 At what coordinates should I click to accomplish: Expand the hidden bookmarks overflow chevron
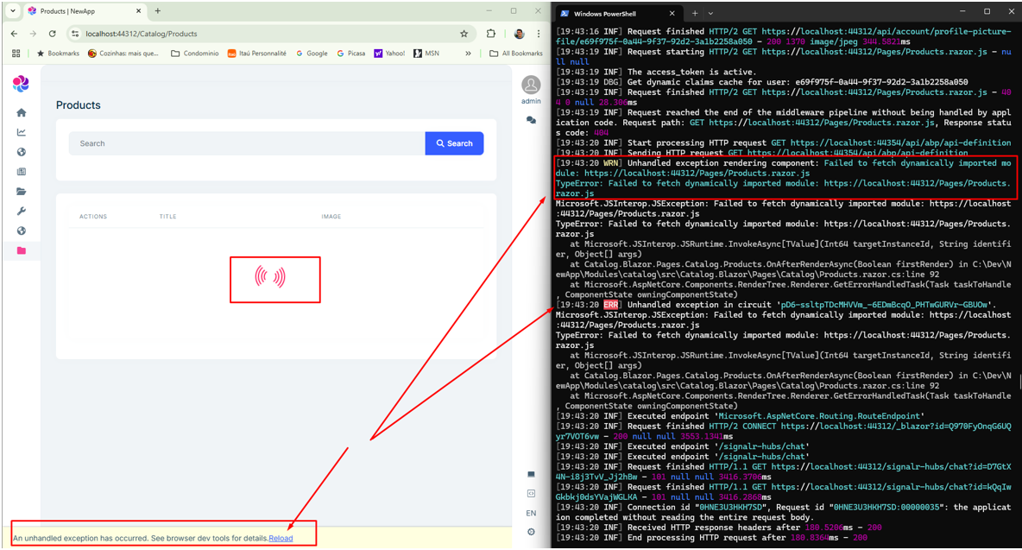click(x=469, y=54)
